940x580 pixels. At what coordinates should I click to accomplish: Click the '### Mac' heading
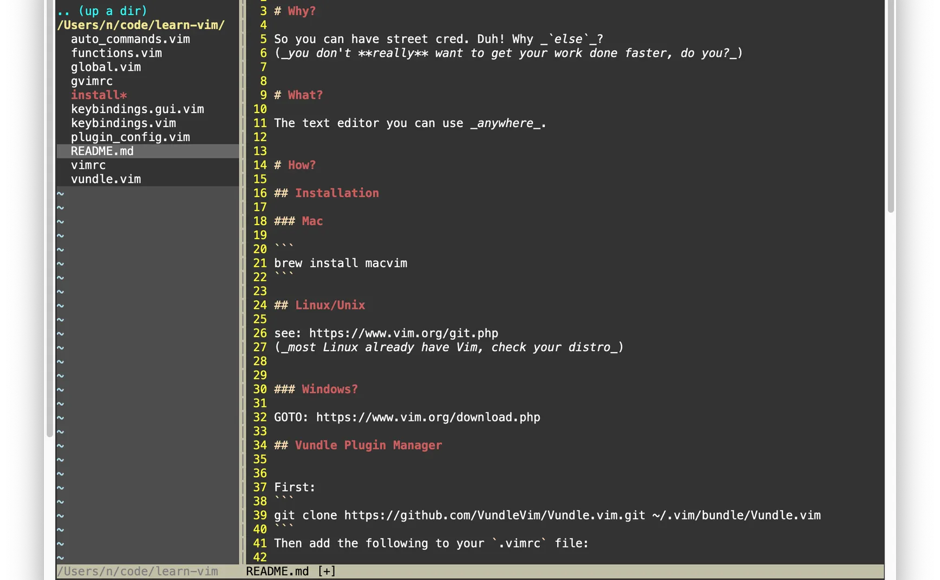click(x=298, y=221)
